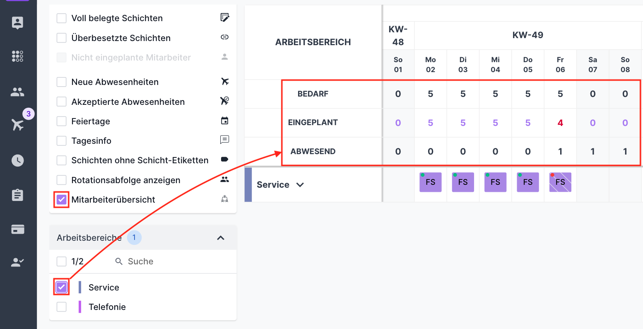Tick the Voll belegte Schichten checkbox
Image resolution: width=643 pixels, height=329 pixels.
tap(61, 18)
